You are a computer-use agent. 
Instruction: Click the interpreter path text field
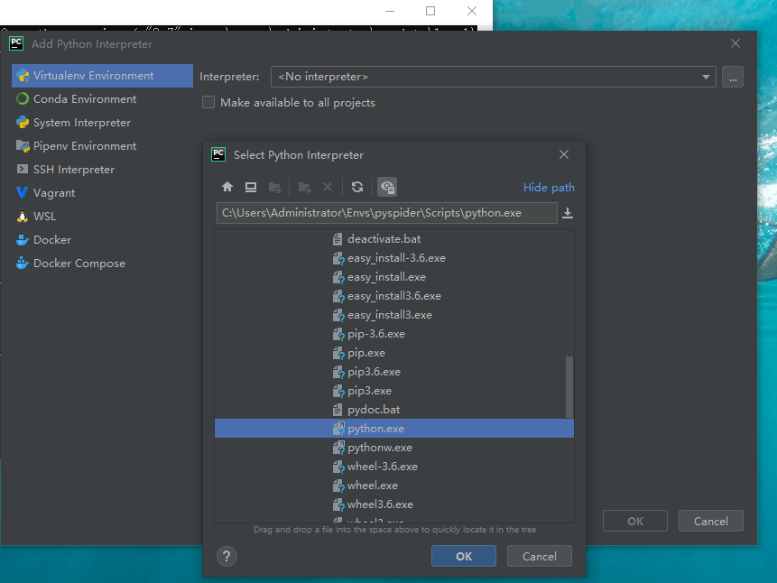pyautogui.click(x=386, y=213)
